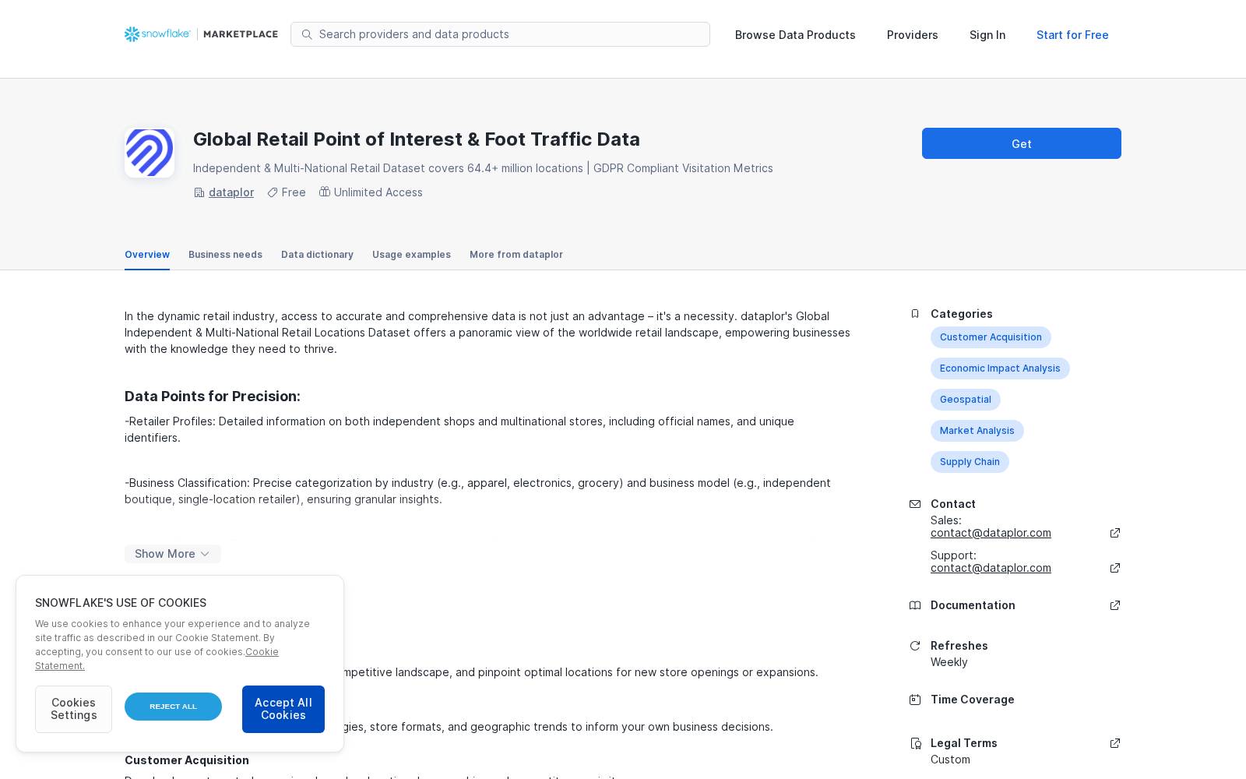Click Start for Free link
Image resolution: width=1246 pixels, height=779 pixels.
click(1072, 35)
